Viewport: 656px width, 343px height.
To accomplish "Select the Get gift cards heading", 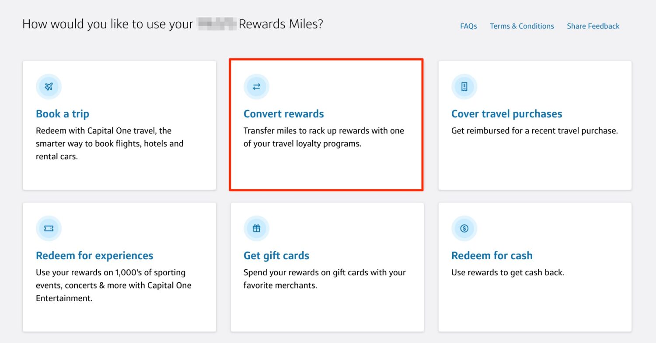I will [x=276, y=256].
